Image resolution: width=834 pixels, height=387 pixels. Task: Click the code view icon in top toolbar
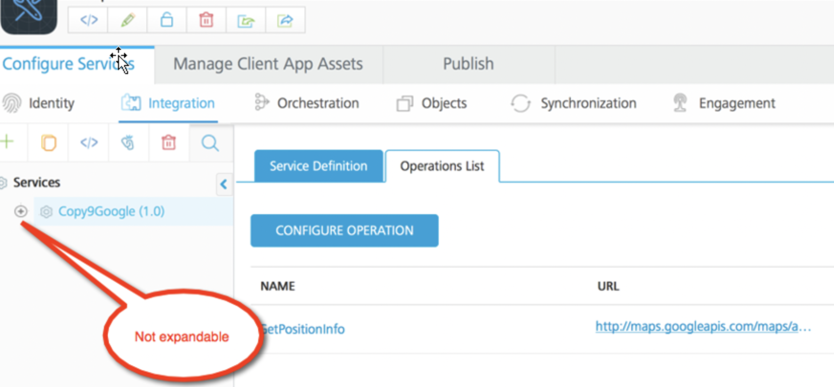[89, 20]
